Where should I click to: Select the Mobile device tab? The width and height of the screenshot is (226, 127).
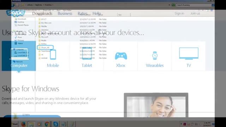pyautogui.click(x=53, y=56)
